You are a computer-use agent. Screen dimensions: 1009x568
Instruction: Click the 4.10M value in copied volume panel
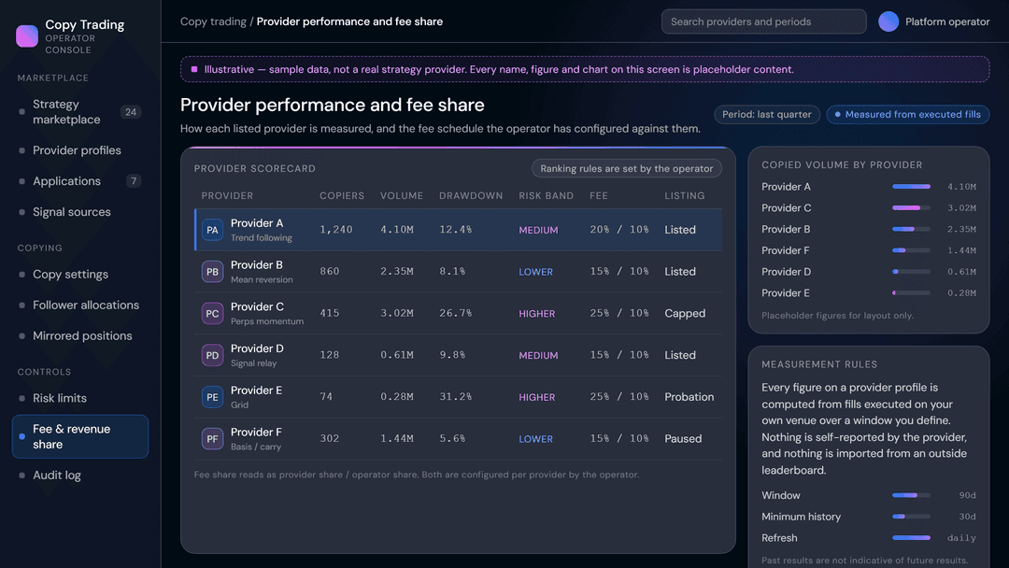pos(961,187)
